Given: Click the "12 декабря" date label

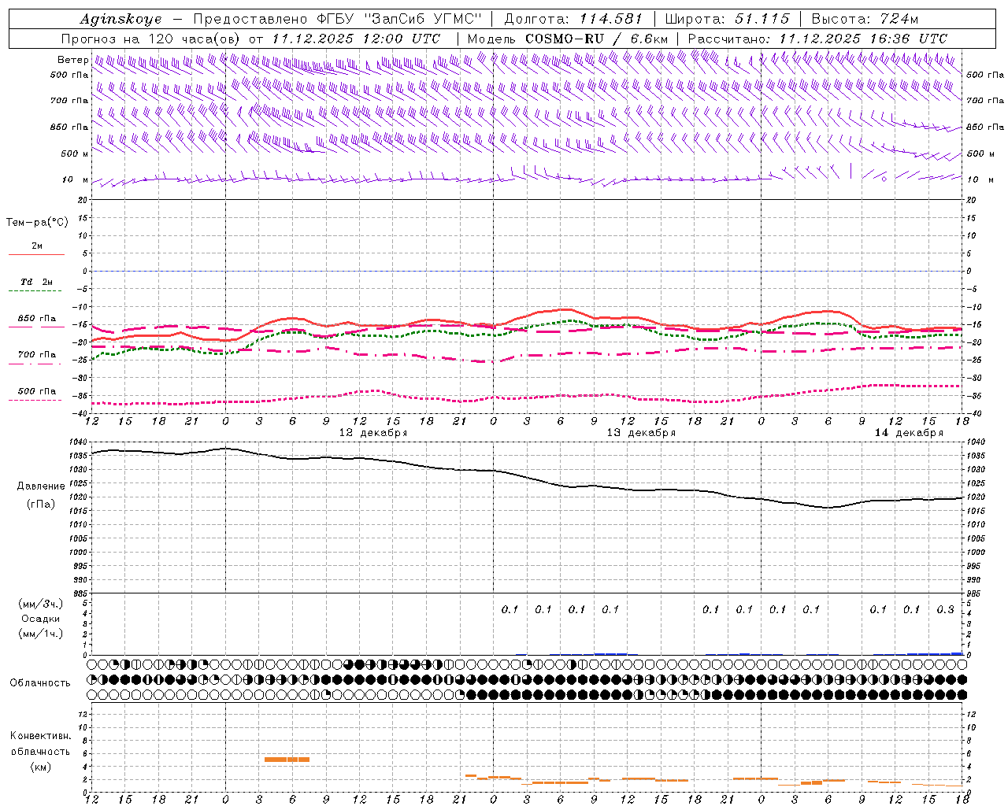Looking at the screenshot, I should pos(372,433).
